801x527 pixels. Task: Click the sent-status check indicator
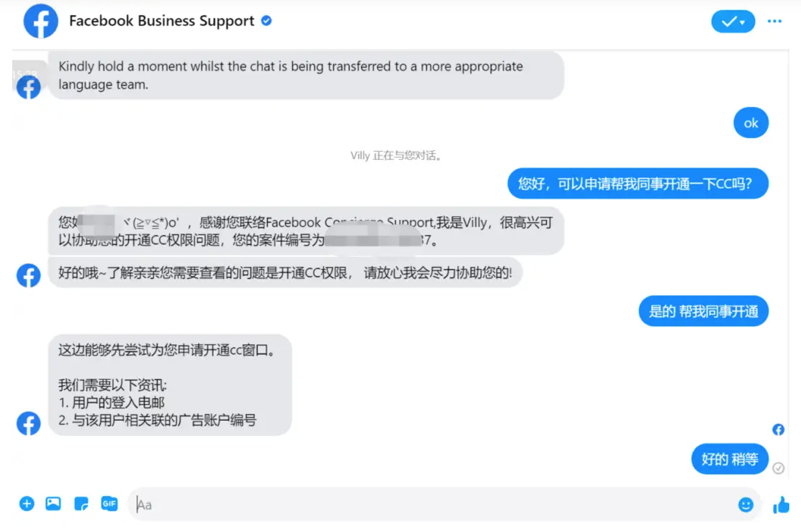(778, 468)
